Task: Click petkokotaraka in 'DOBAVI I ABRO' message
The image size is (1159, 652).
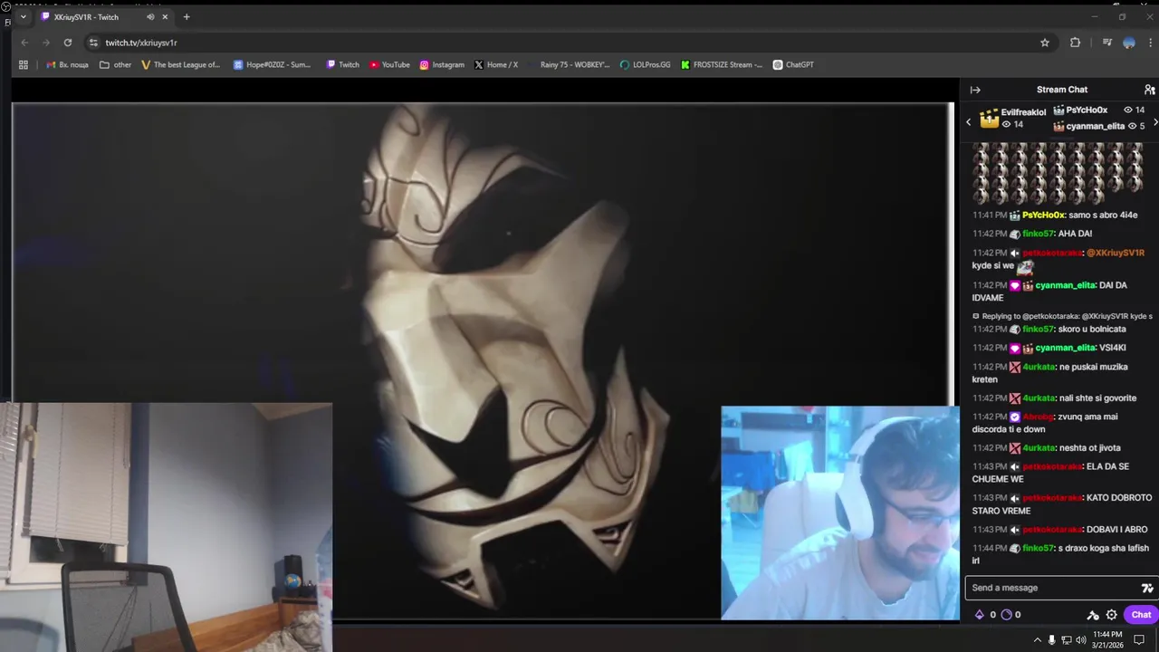Action: 1052,530
